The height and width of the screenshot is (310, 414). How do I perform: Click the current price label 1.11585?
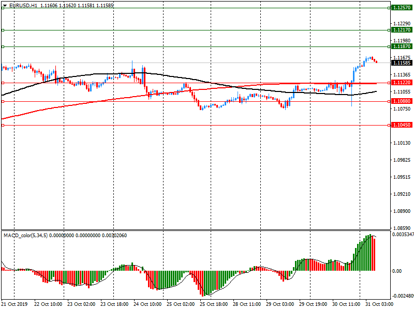(x=402, y=63)
